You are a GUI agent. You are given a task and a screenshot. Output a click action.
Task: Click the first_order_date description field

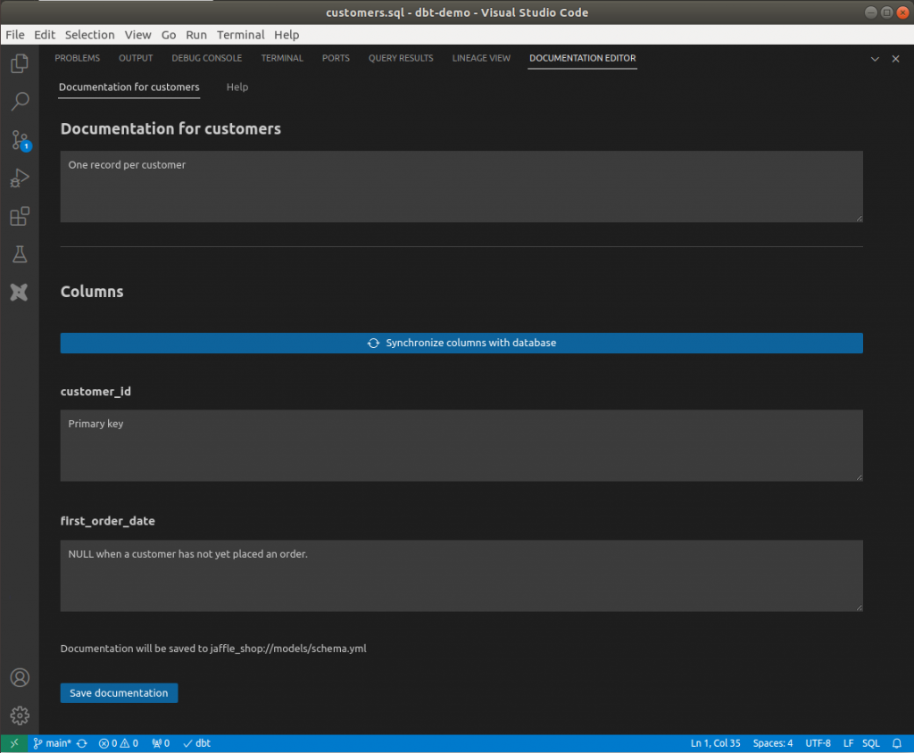pos(461,575)
